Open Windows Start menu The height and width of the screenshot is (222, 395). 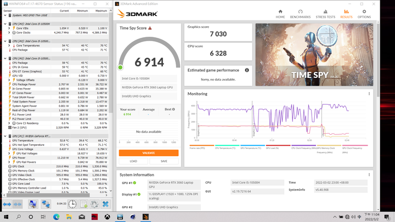tap(6, 217)
